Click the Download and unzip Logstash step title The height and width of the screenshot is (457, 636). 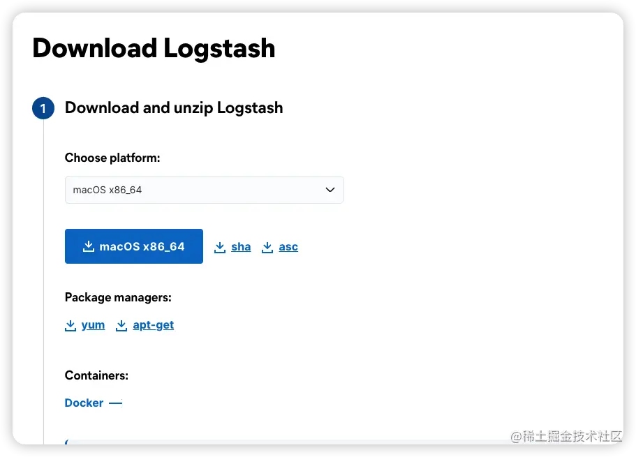[173, 107]
